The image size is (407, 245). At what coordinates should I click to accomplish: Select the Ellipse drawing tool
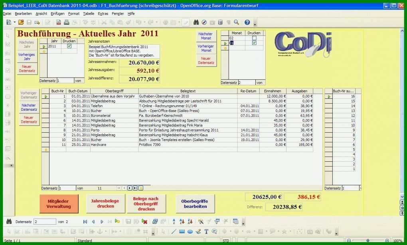(x=190, y=231)
